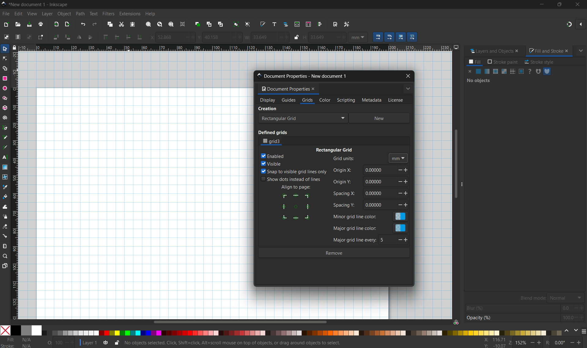Open the Grid units mm dropdown

point(398,158)
